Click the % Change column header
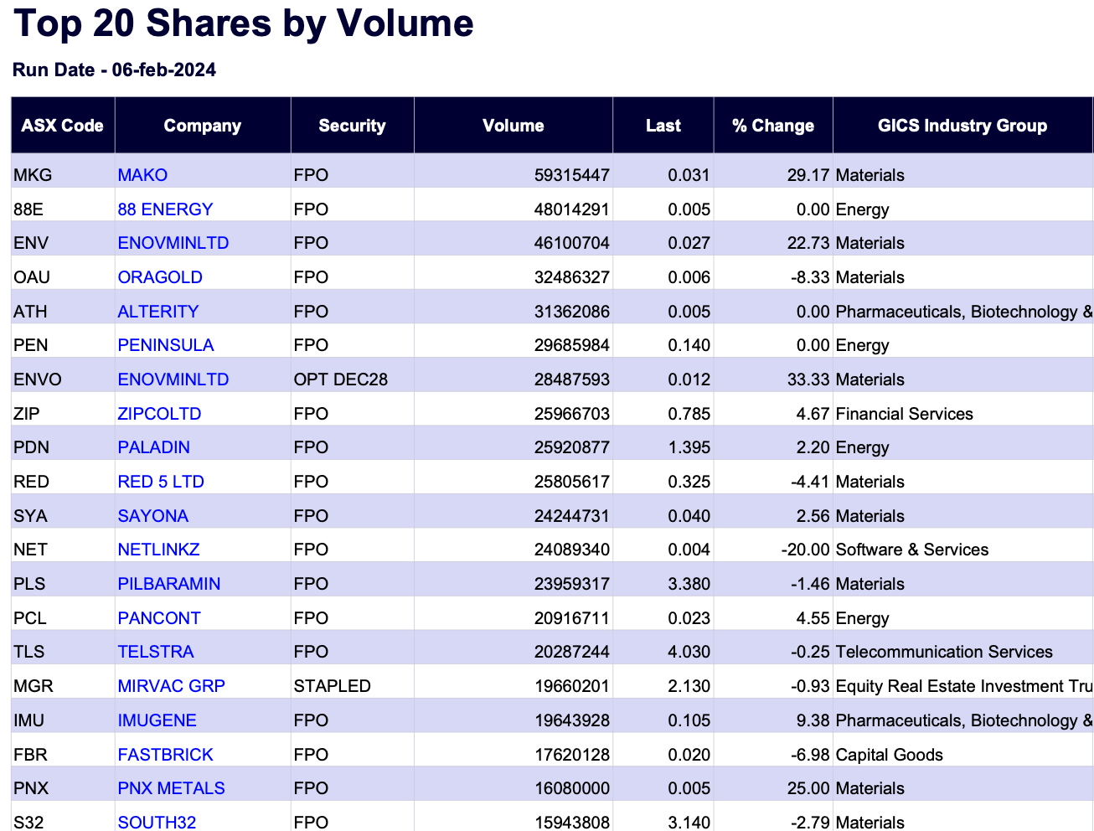 click(x=773, y=126)
